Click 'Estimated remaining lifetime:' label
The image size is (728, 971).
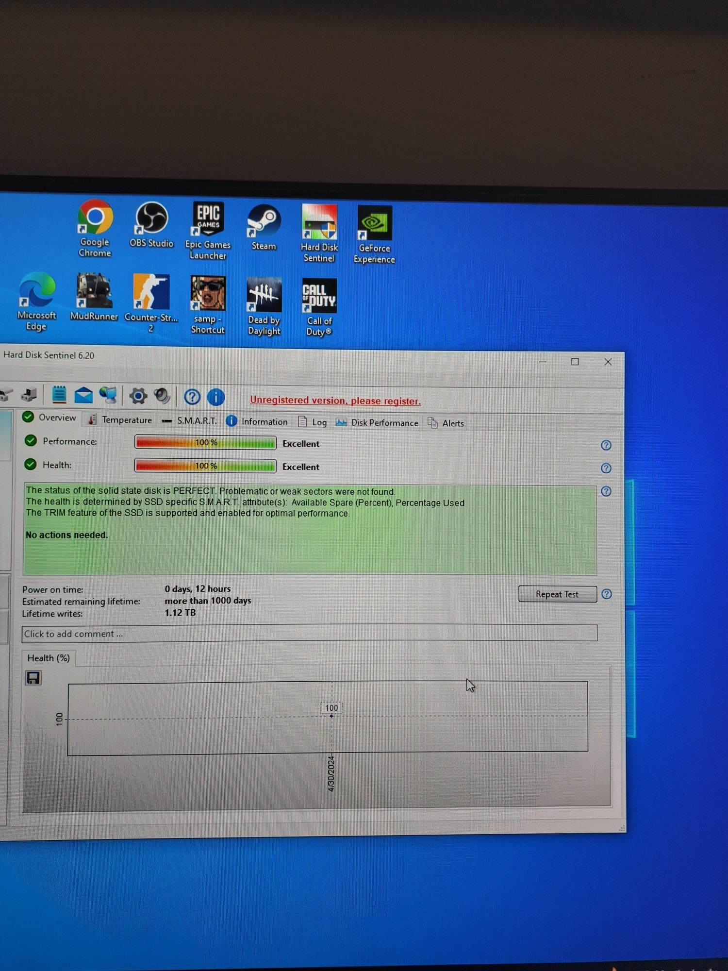pos(81,602)
